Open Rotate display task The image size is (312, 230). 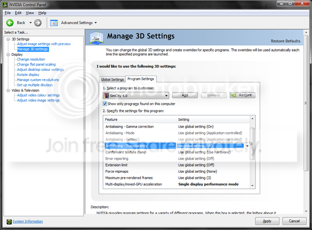[x=28, y=75]
